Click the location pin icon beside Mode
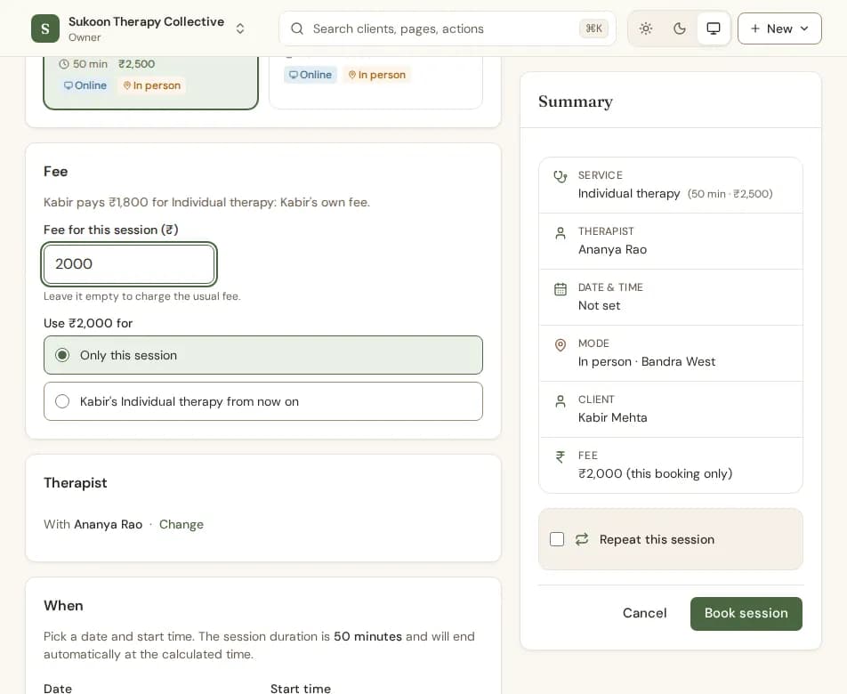This screenshot has width=847, height=694. tap(561, 345)
